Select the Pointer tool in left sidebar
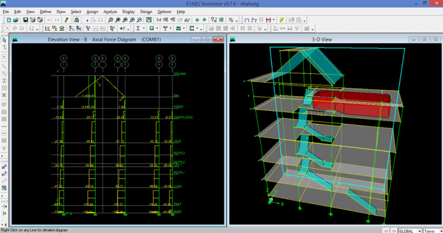The image size is (443, 233). (x=4, y=40)
